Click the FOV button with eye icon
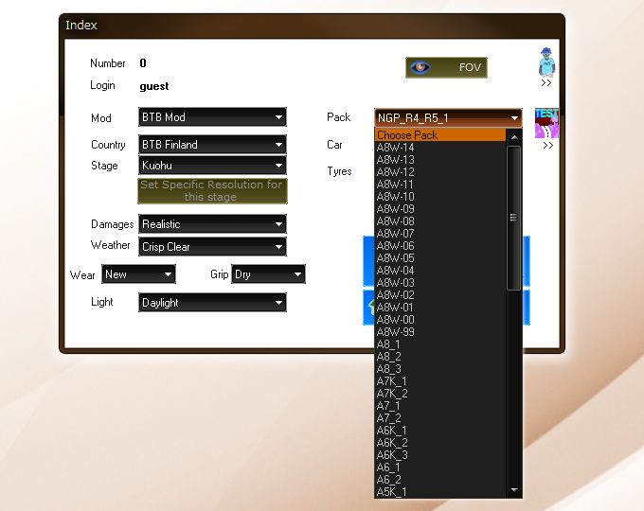The width and height of the screenshot is (644, 511). tap(445, 67)
